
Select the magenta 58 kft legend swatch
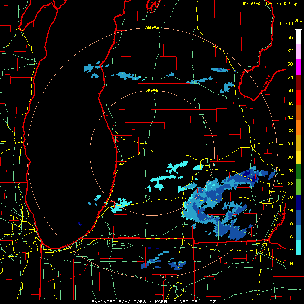298,67
